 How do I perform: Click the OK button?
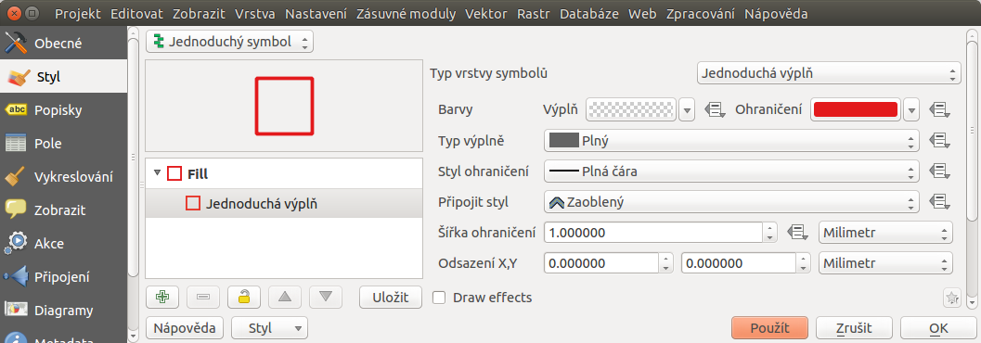point(938,328)
